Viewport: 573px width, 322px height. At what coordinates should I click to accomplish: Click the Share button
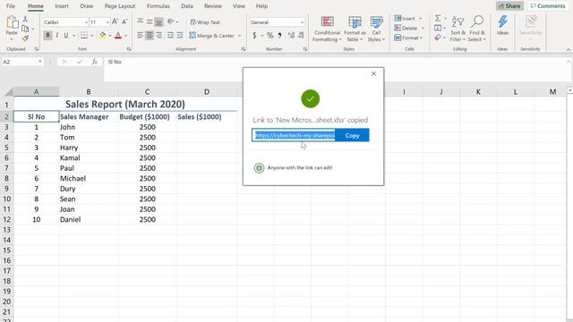pyautogui.click(x=509, y=6)
